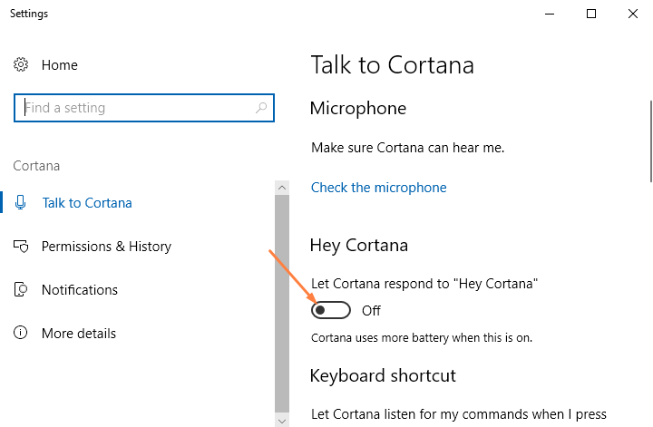
Task: Click the sidebar scrollbar up arrow
Action: [282, 188]
